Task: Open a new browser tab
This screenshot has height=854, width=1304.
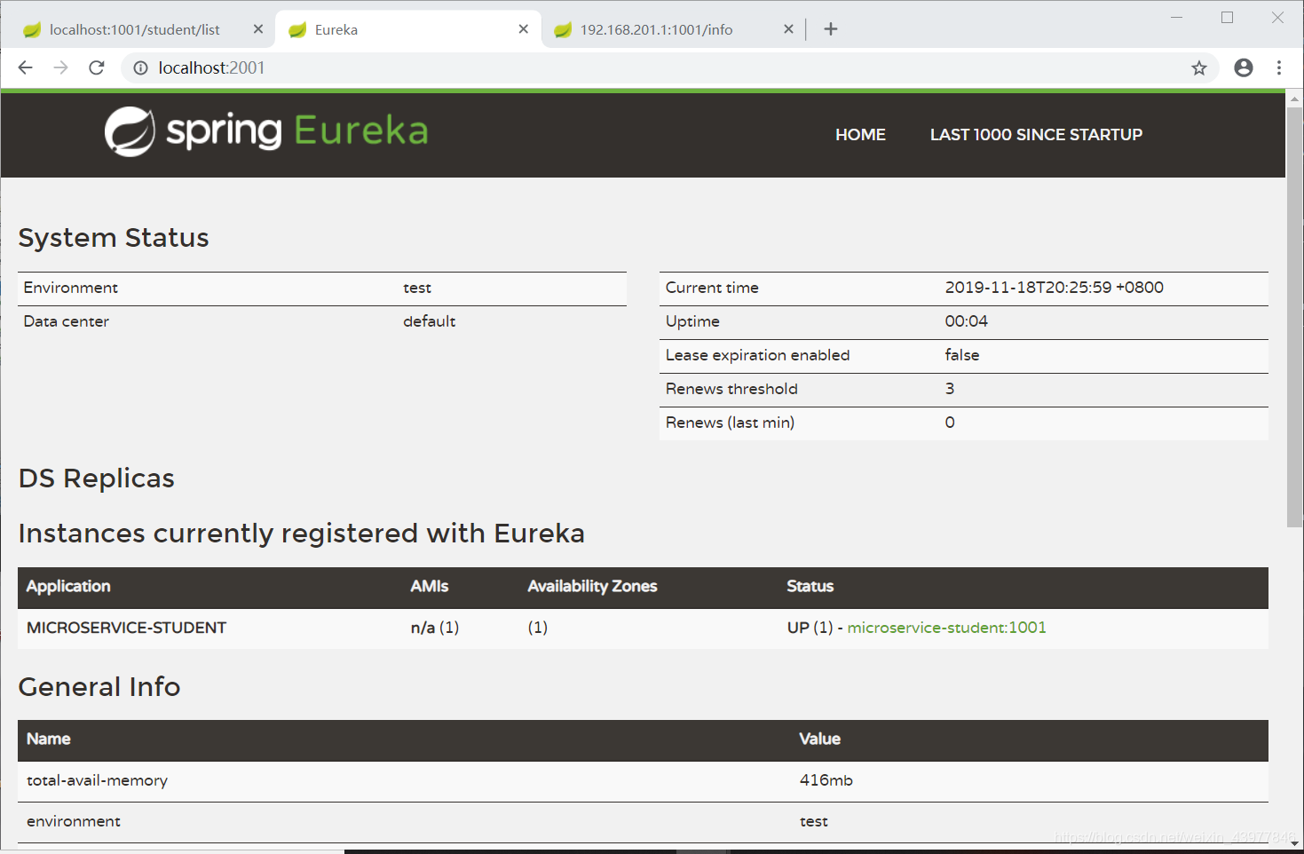Action: pos(831,29)
